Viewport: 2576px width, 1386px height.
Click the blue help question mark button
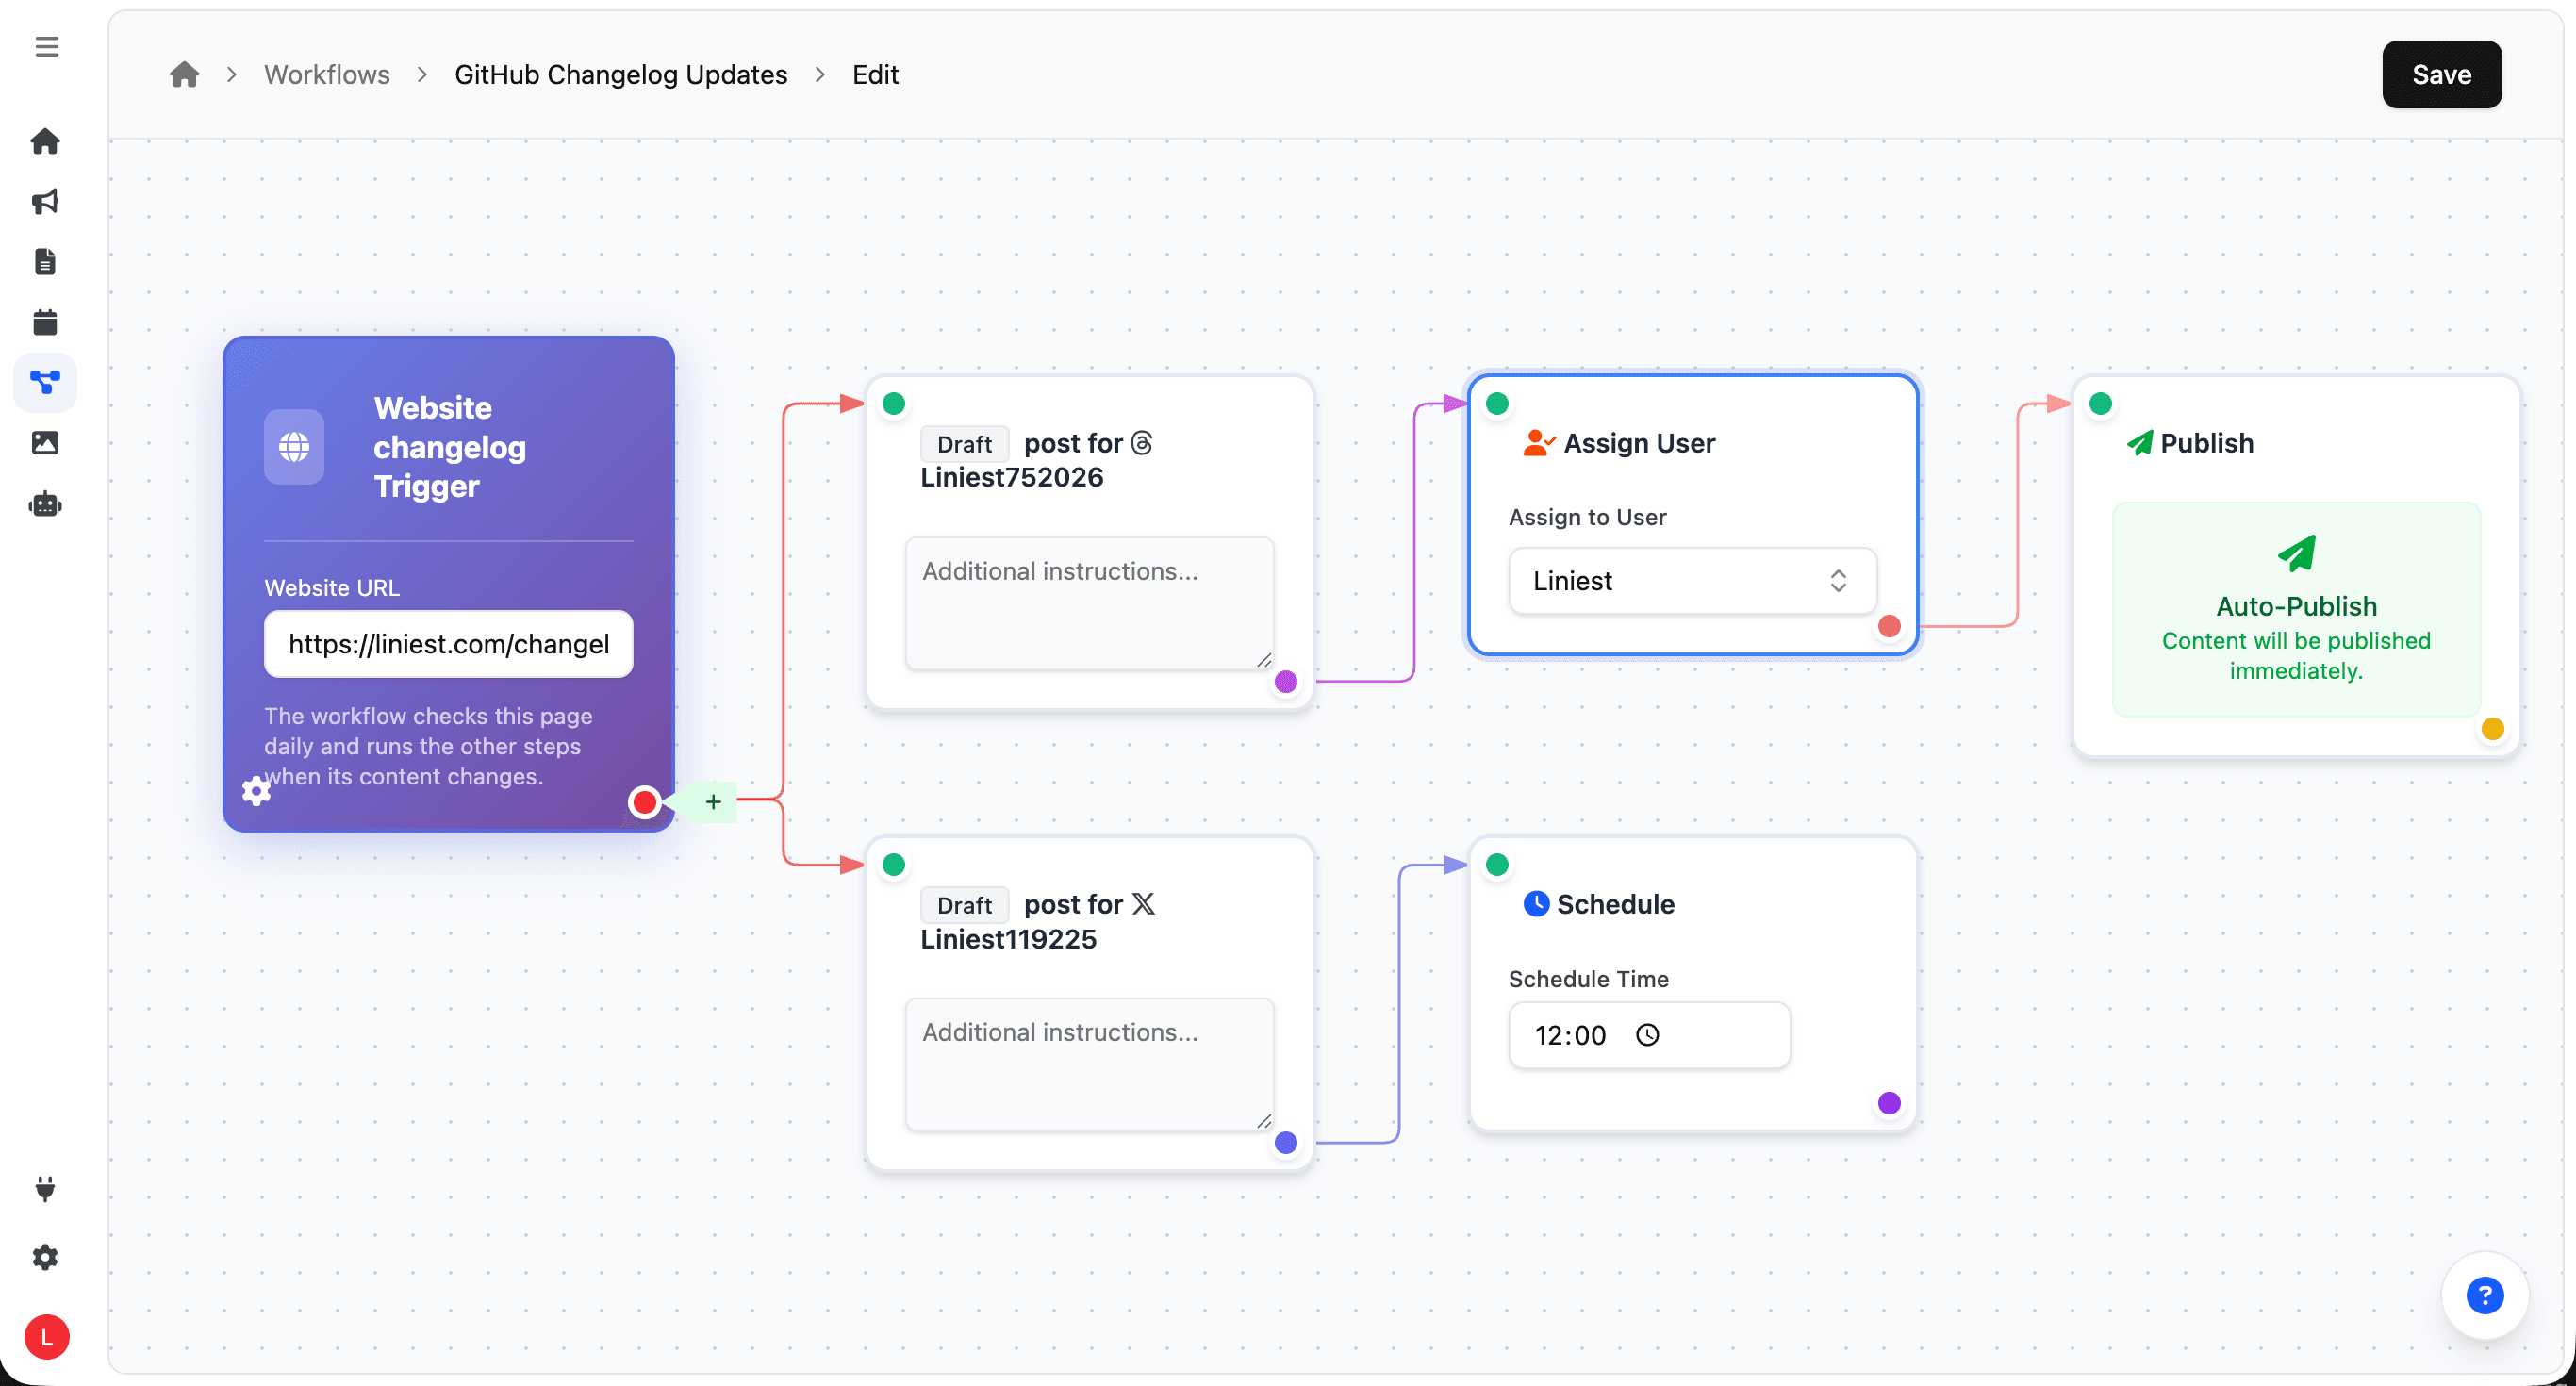[x=2484, y=1295]
